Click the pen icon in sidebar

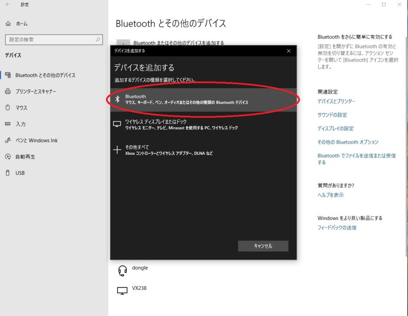click(8, 140)
